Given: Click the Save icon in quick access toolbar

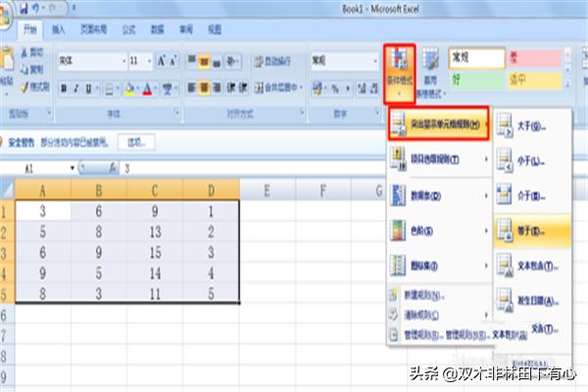Looking at the screenshot, I should 24,8.
